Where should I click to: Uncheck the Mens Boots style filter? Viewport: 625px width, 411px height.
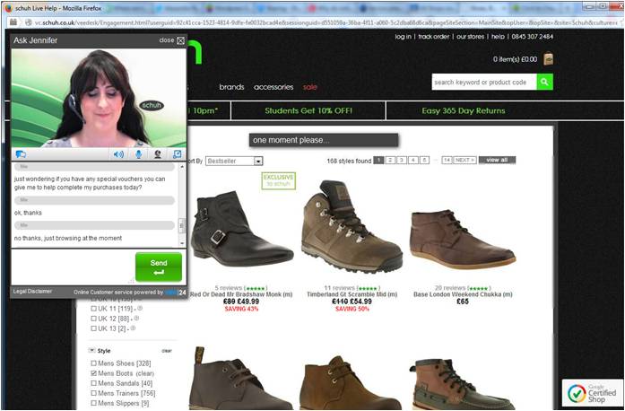tap(93, 373)
